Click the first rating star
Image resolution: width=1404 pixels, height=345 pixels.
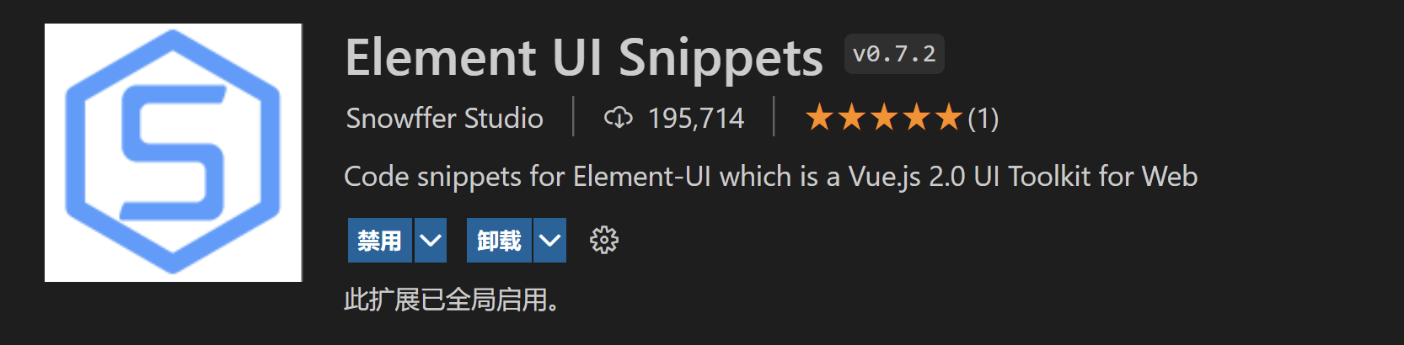[819, 118]
